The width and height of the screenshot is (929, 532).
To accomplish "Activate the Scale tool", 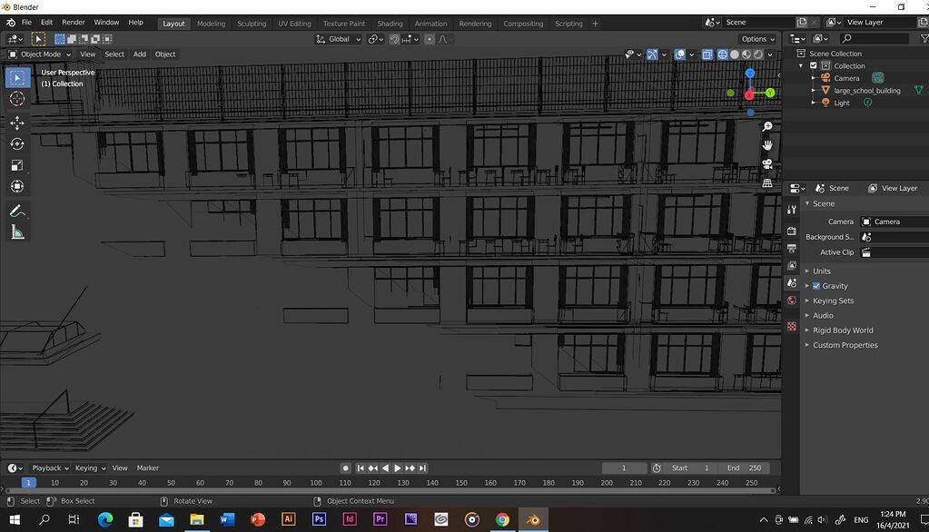I will pyautogui.click(x=17, y=165).
